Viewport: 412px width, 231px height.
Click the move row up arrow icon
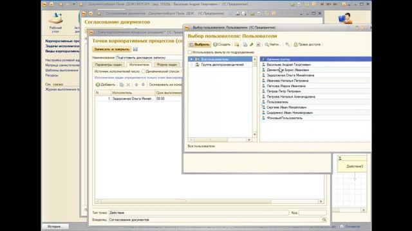click(136, 85)
